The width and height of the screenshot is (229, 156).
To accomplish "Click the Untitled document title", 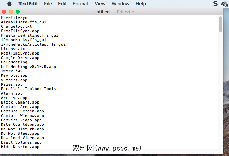I will 102,12.
